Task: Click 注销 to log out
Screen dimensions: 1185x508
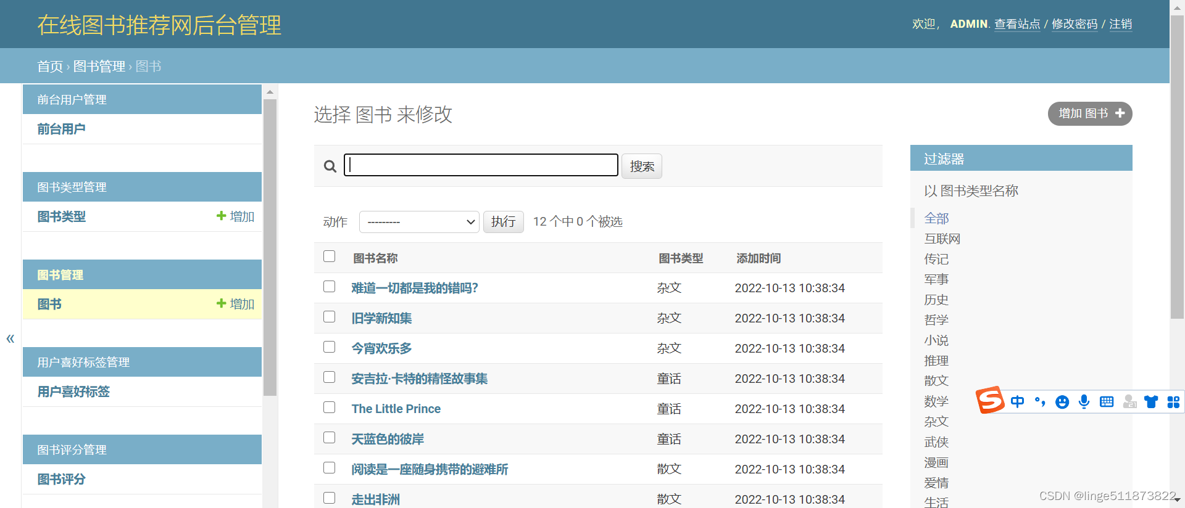Action: [x=1121, y=24]
